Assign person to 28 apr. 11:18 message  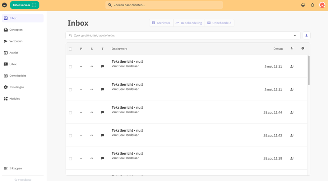coord(292,159)
